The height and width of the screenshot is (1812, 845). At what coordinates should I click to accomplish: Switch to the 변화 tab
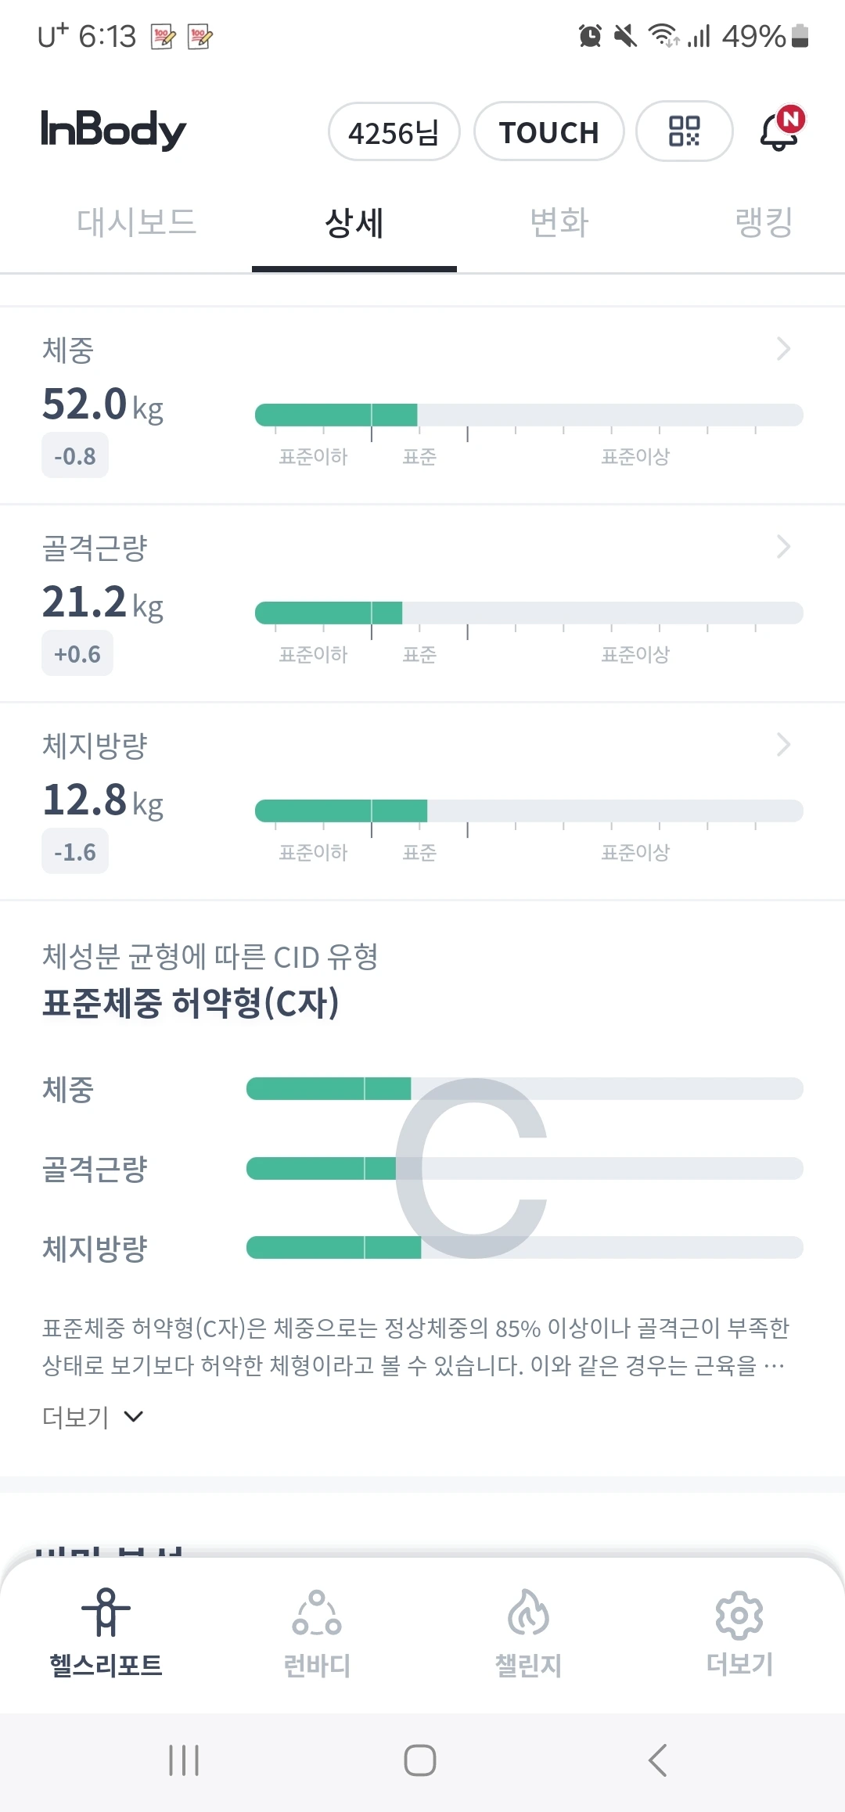pos(559,223)
